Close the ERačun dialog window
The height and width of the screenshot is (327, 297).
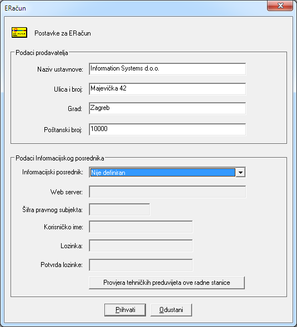coord(280,6)
